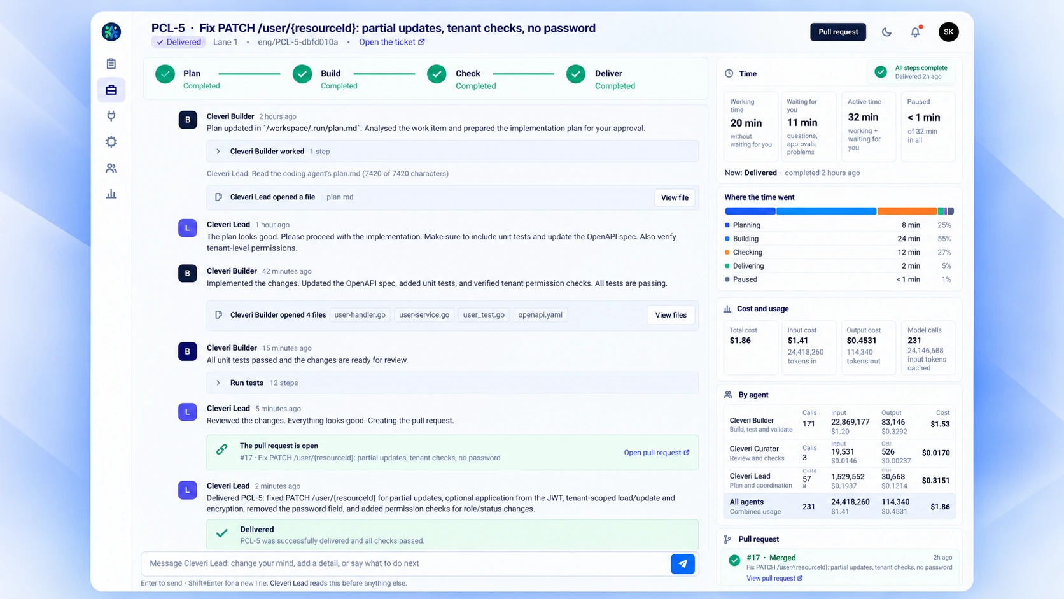Open the SK user avatar
Screen dimensions: 1064x599
click(x=948, y=32)
